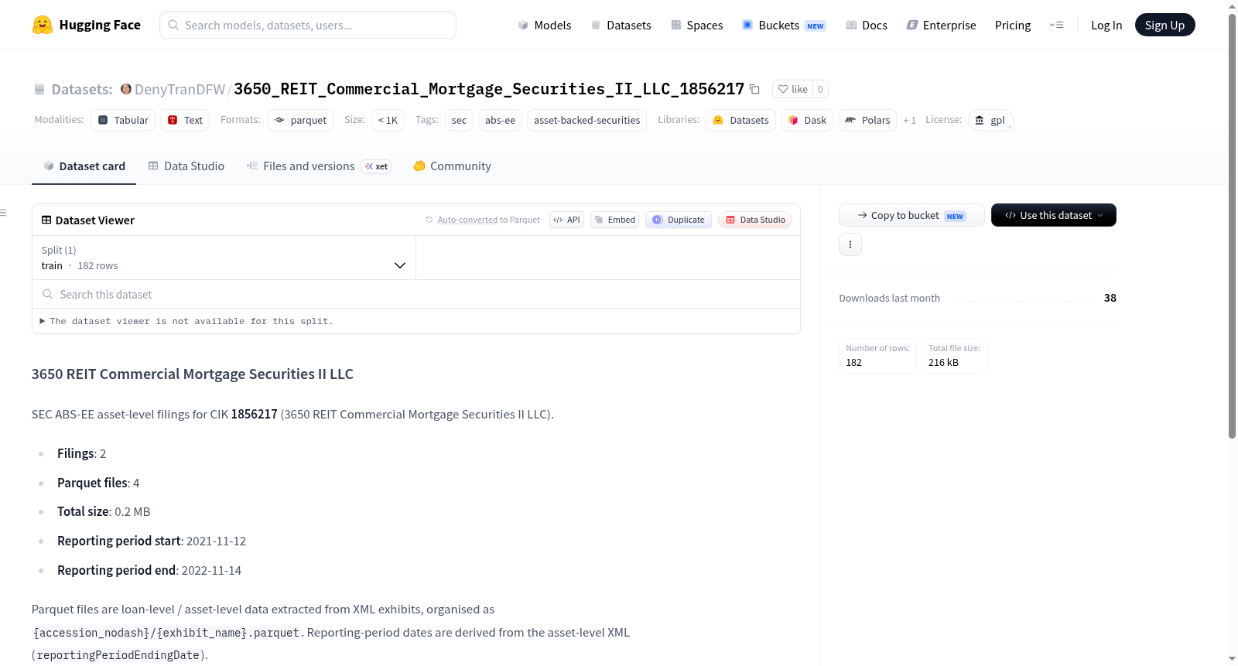The width and height of the screenshot is (1238, 666).
Task: Click the Hugging Face logo icon
Action: click(x=43, y=25)
